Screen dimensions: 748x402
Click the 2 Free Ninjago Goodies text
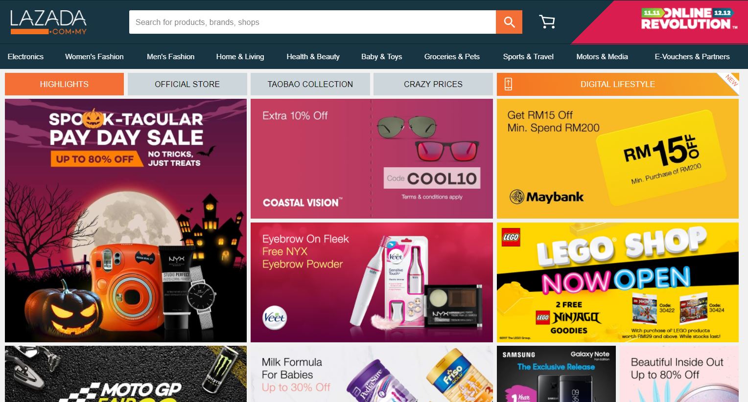(x=568, y=317)
